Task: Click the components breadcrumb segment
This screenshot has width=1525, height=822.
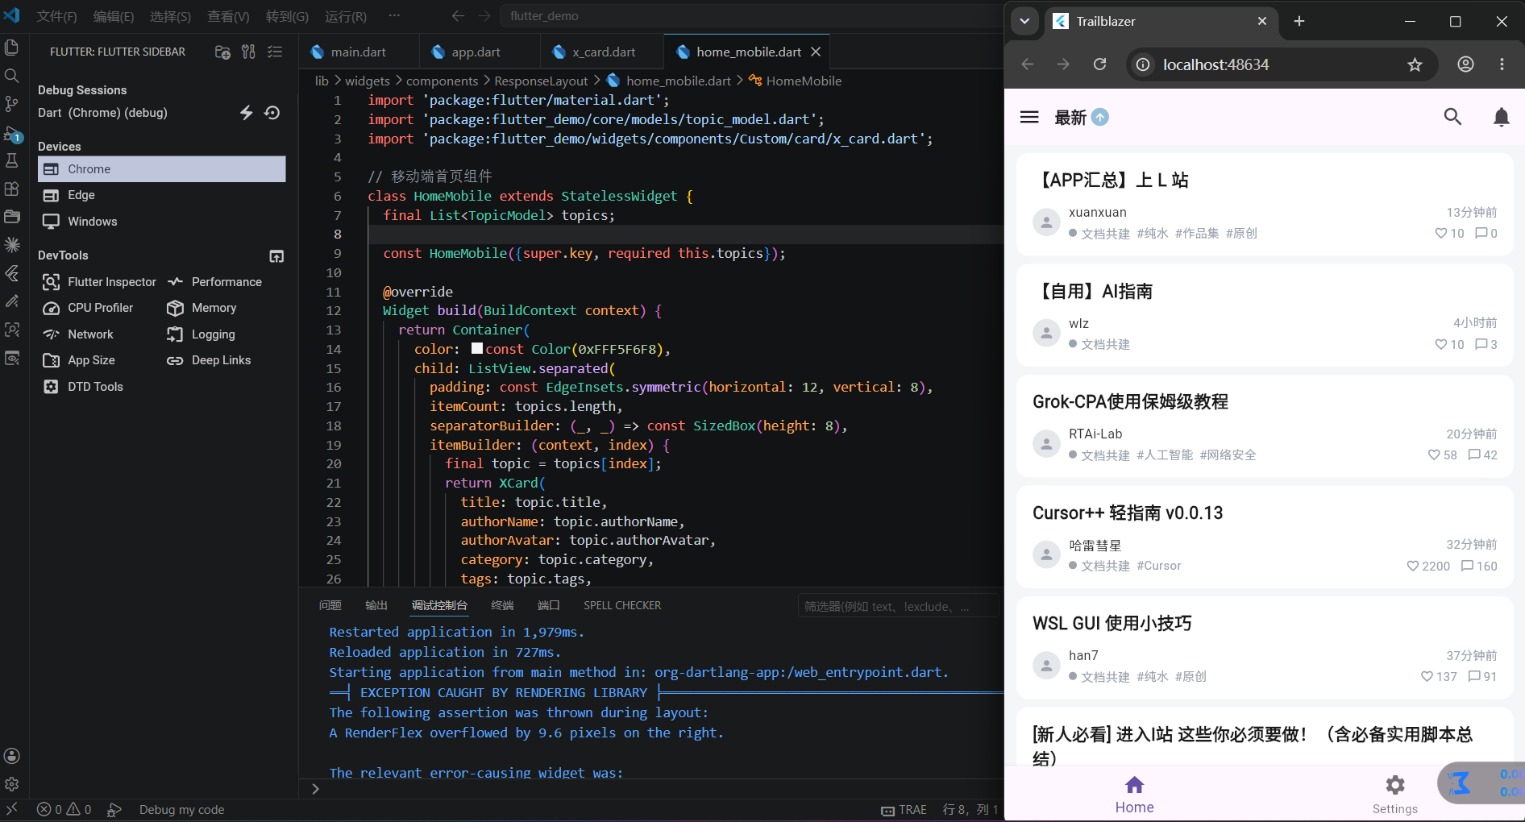Action: pyautogui.click(x=442, y=81)
